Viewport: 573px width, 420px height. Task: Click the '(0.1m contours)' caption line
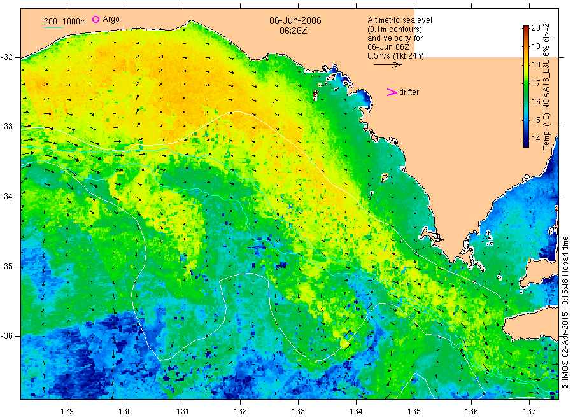coord(394,29)
